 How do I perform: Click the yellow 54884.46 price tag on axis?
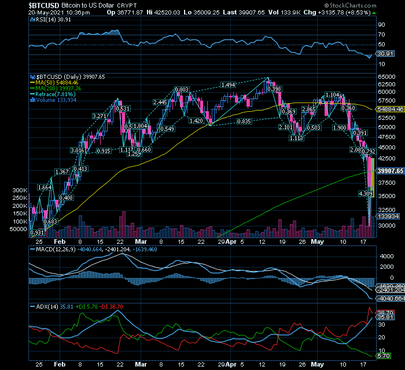point(390,109)
